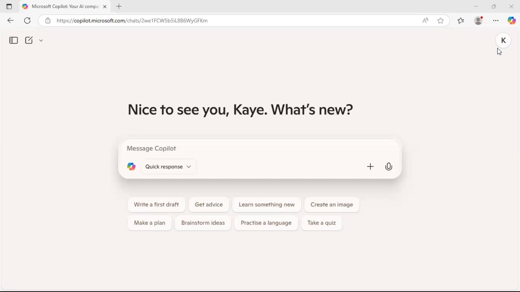Open the tab actions menu icon
The width and height of the screenshot is (520, 292).
point(9,6)
